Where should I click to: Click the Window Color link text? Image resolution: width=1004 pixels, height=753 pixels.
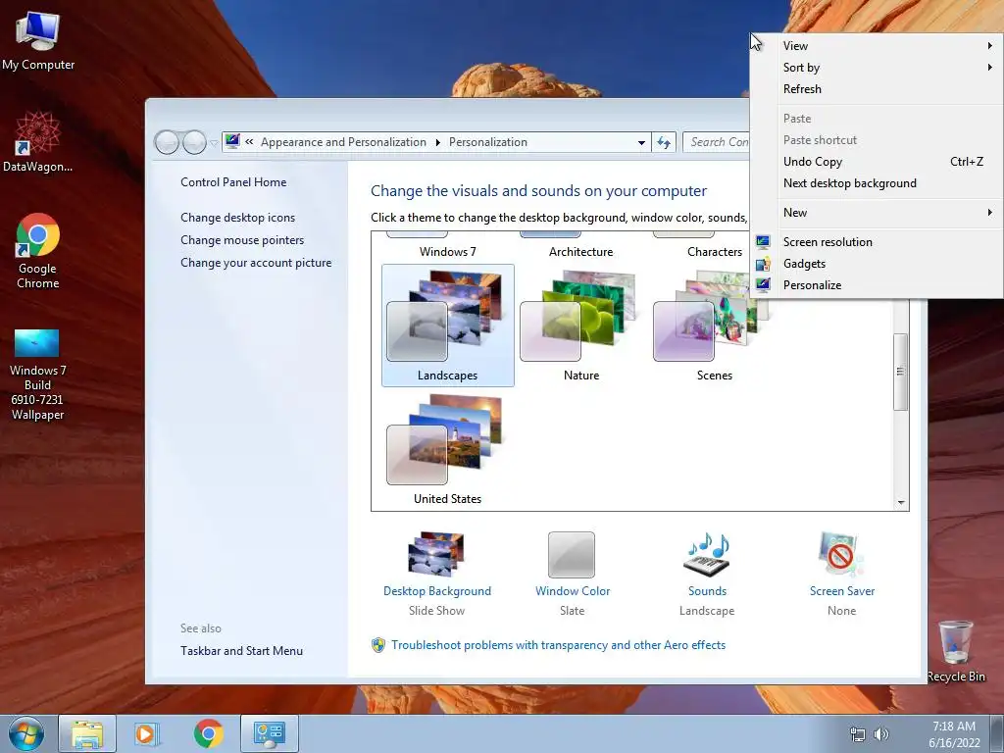pos(573,591)
